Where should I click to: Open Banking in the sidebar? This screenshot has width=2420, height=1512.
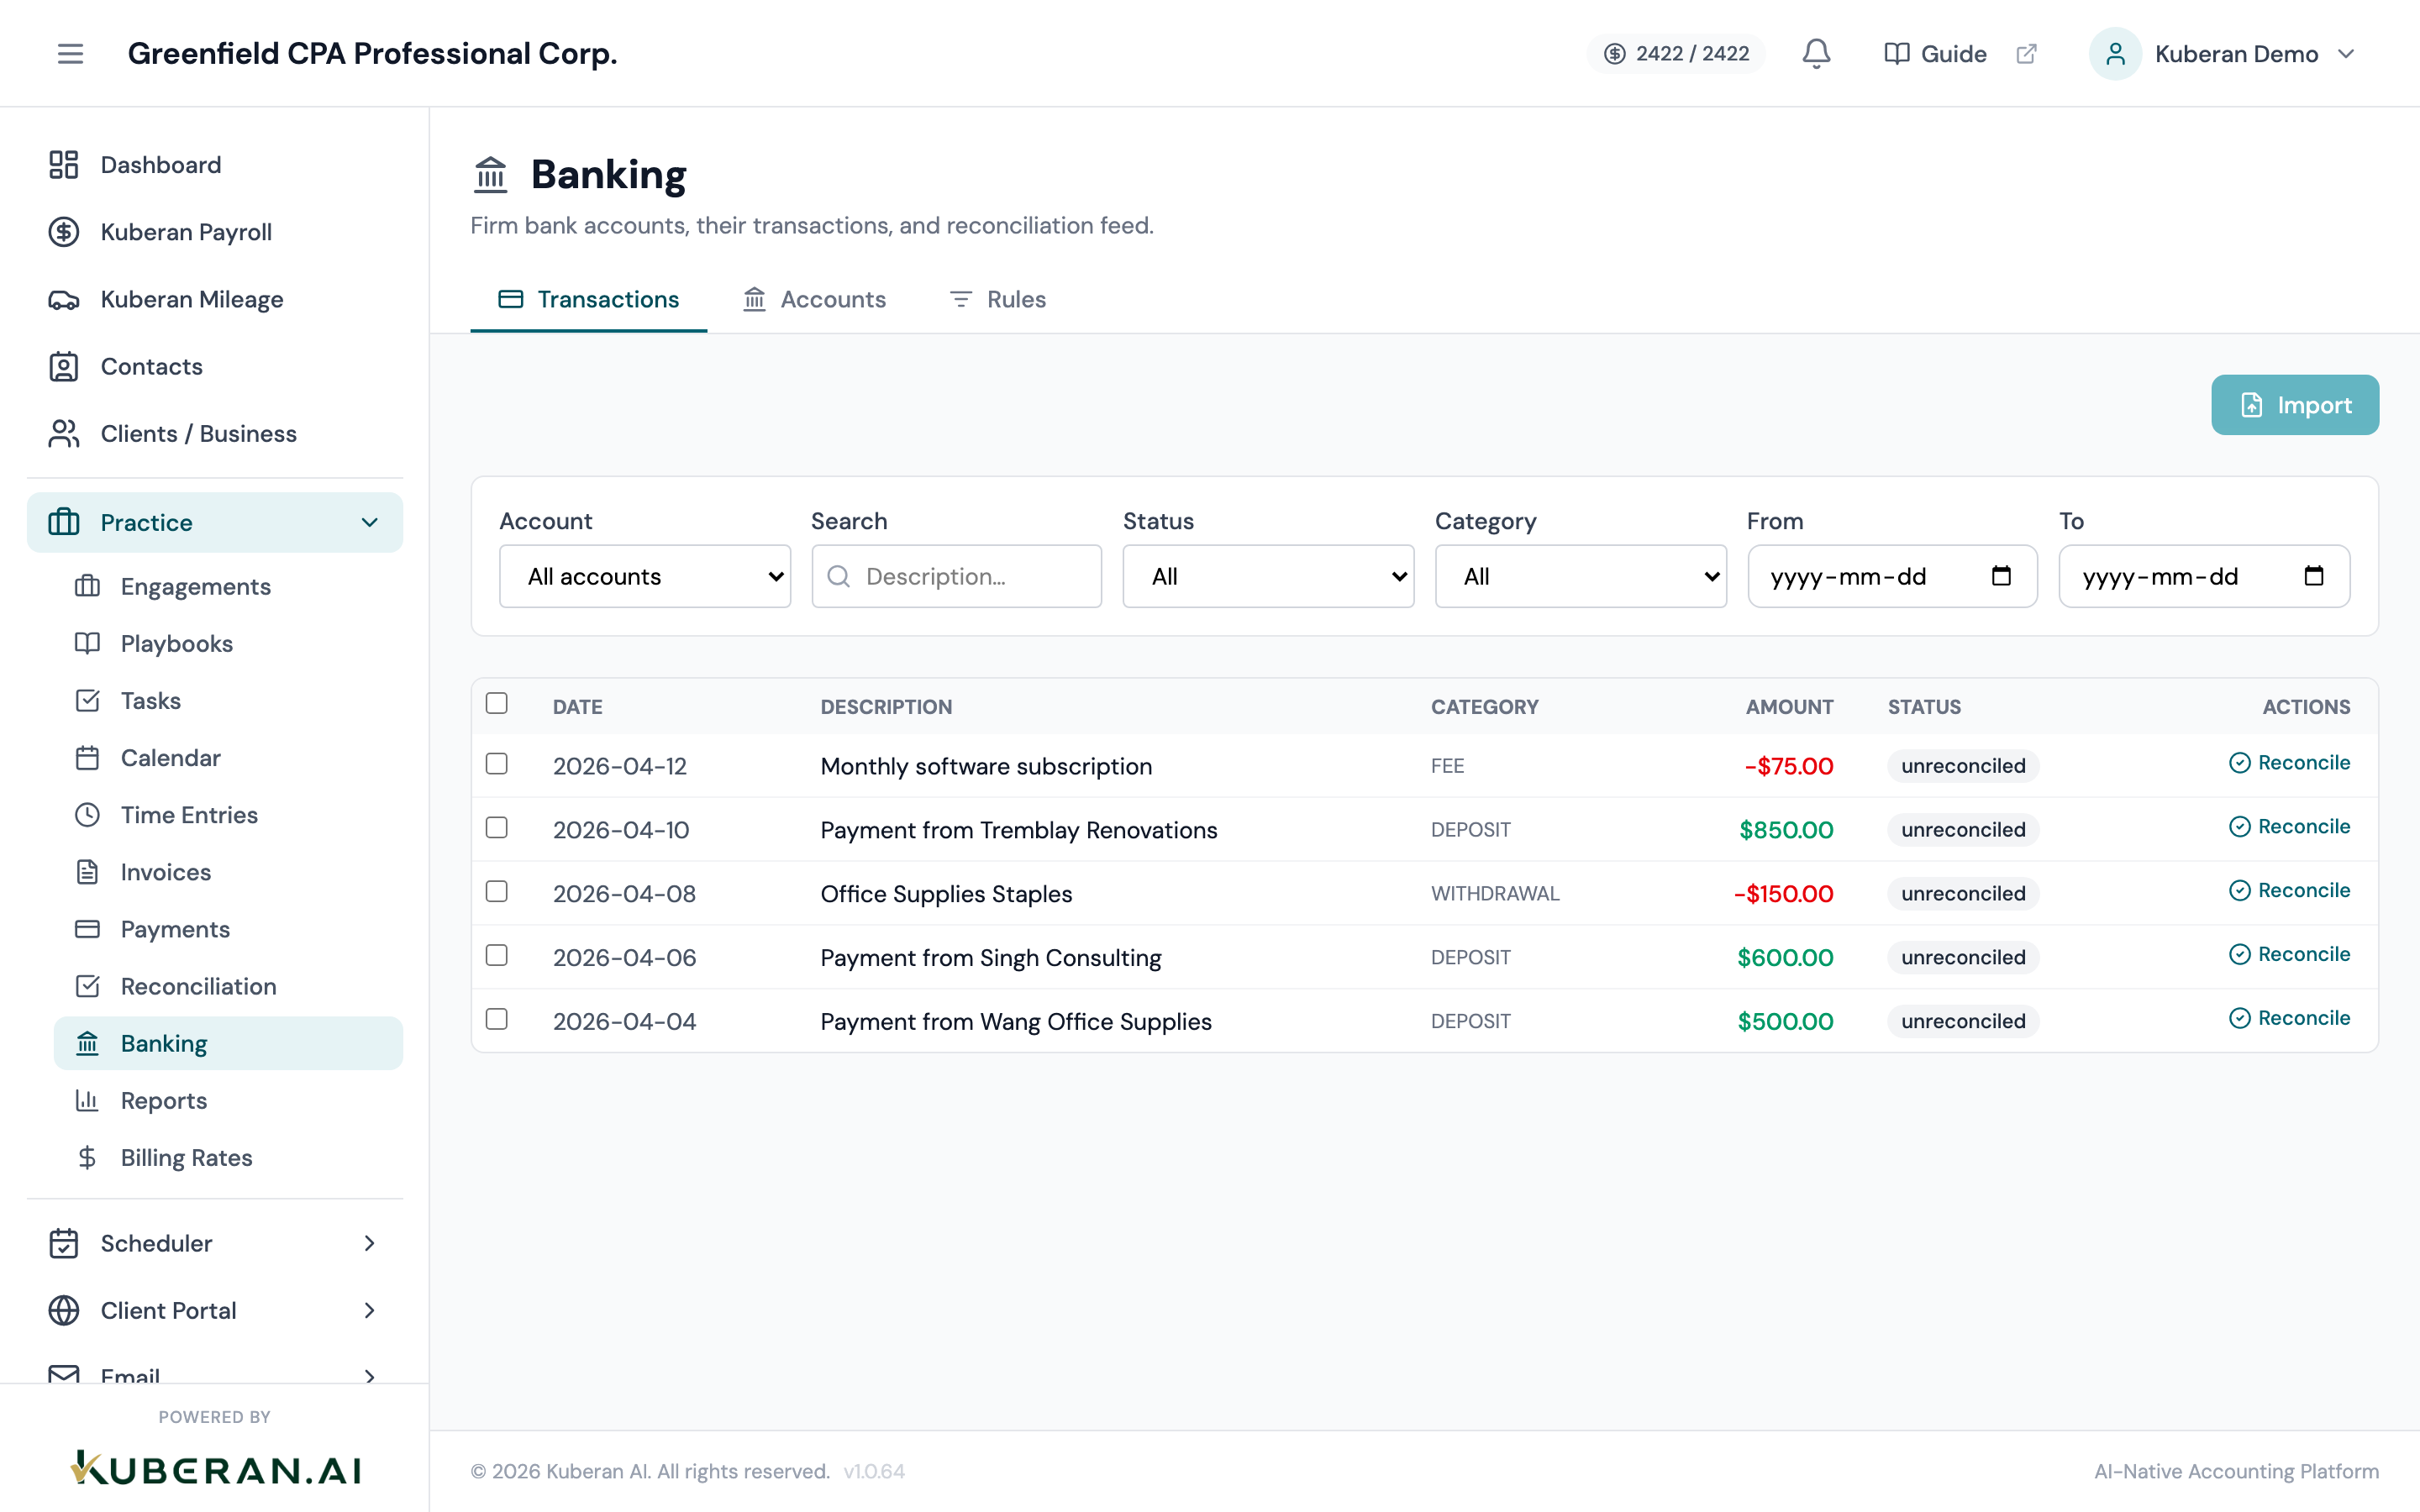(228, 1043)
